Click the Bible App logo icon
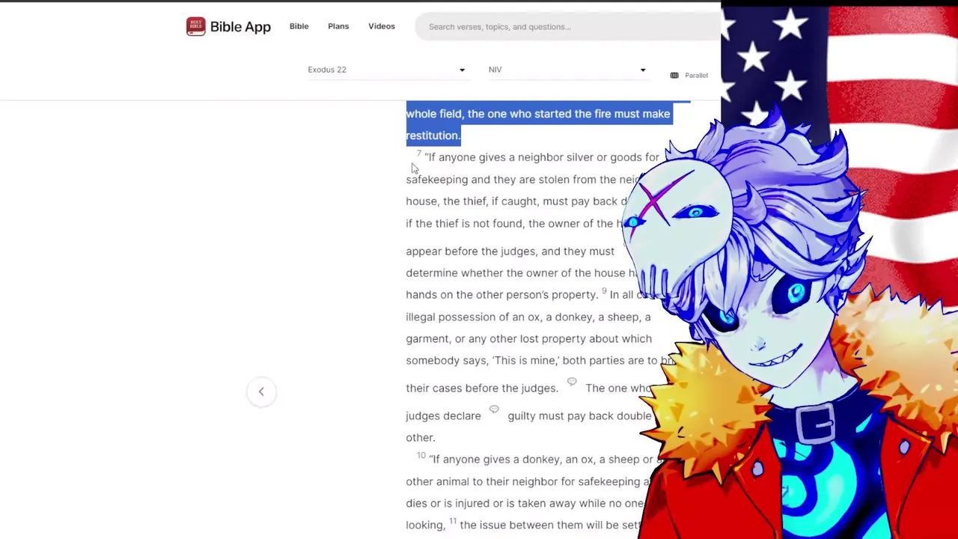The width and height of the screenshot is (958, 539). [195, 26]
